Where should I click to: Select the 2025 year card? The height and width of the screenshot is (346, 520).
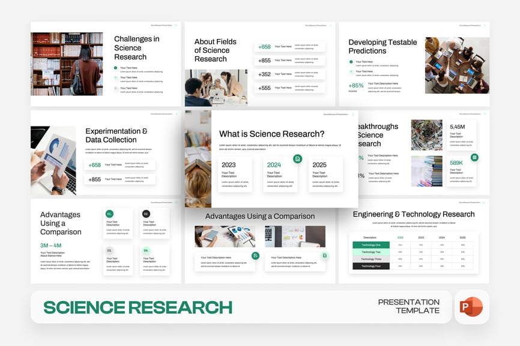[325, 174]
